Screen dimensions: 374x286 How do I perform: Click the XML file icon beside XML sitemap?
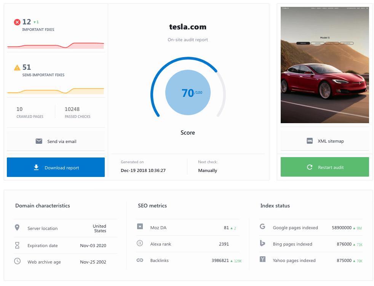coord(310,141)
